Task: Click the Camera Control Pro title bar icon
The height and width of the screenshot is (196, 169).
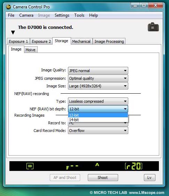Action: point(8,7)
